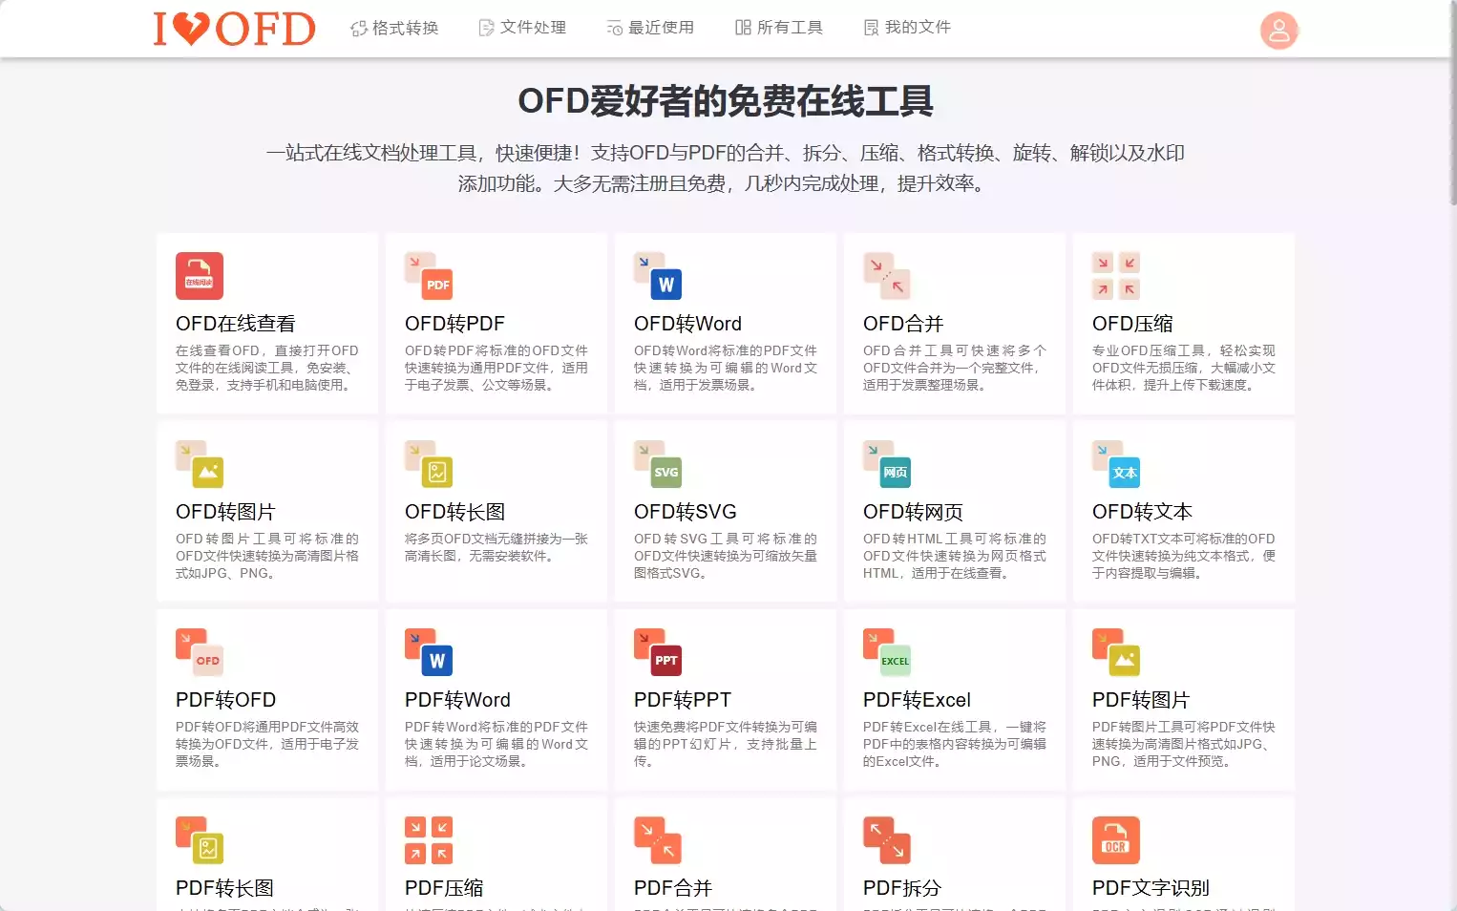Click the PDF转Excel icon
Screen dimensions: 1457x911
(887, 652)
